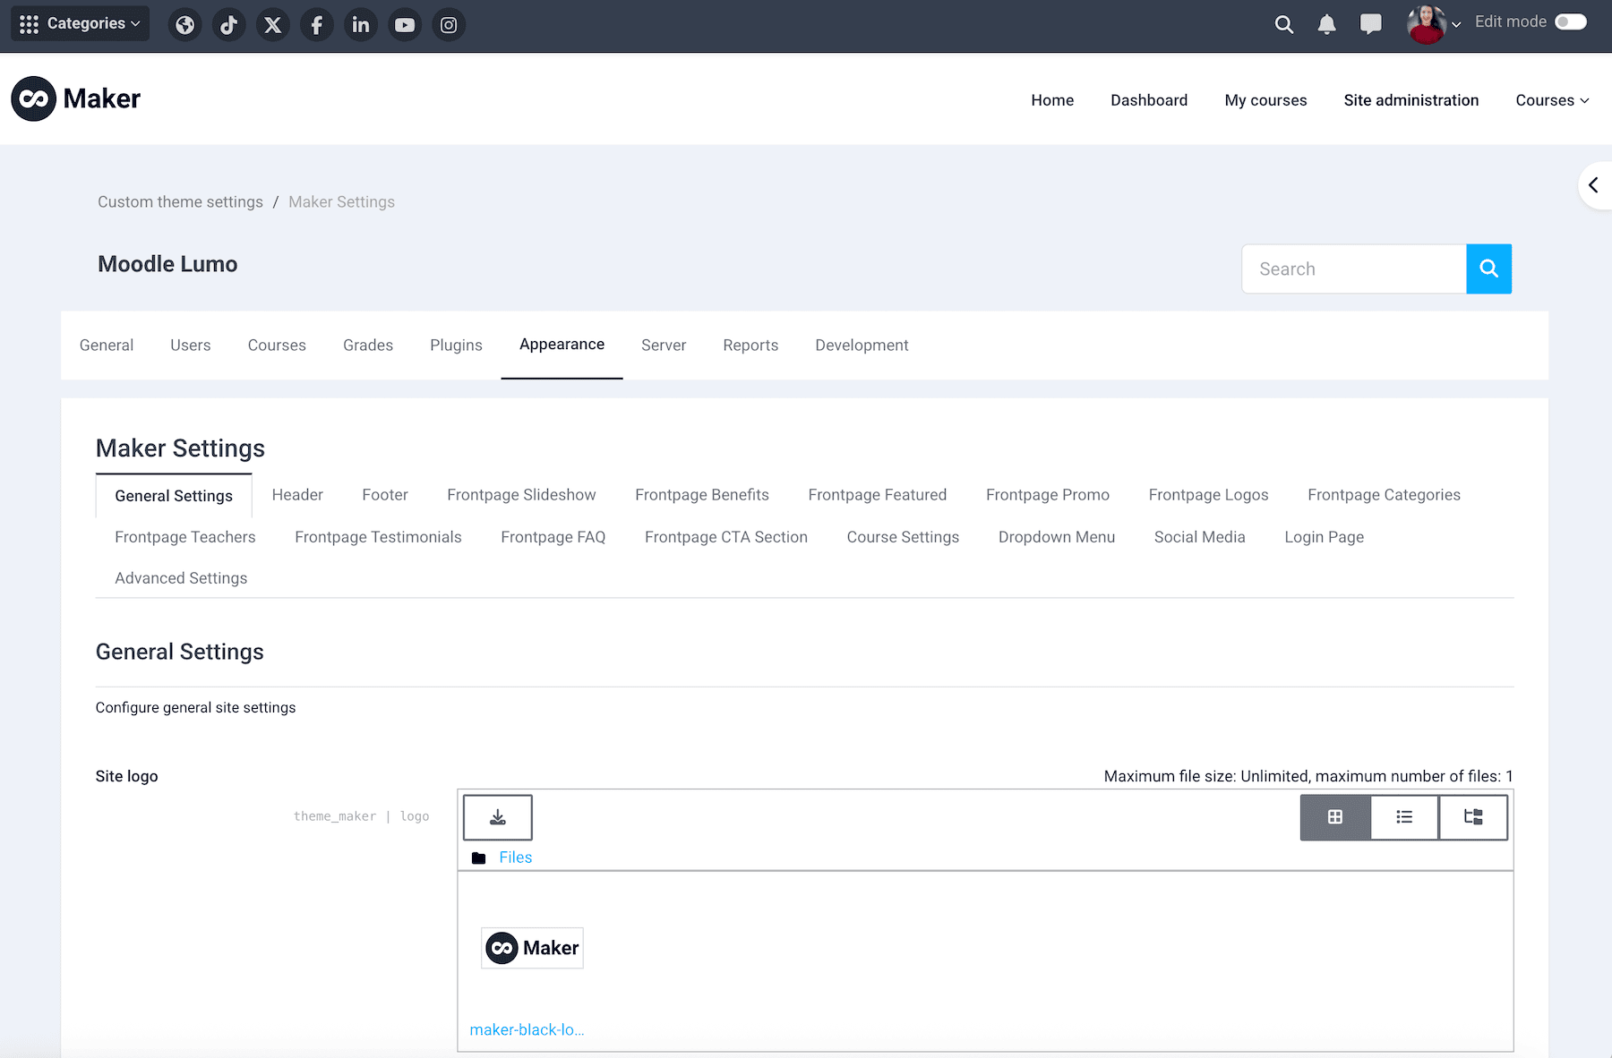Click the add file download icon in Site logo
The width and height of the screenshot is (1612, 1058).
(497, 816)
